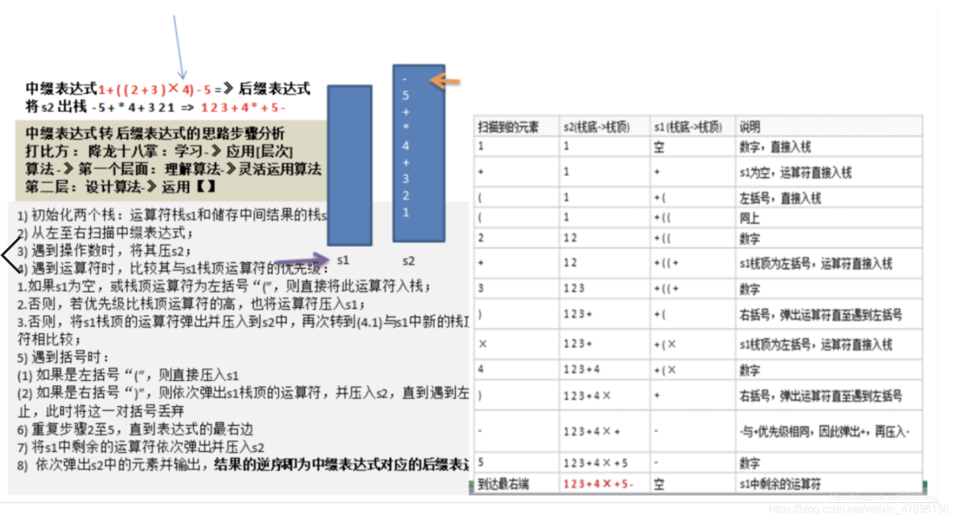Screen dimensions: 955x521
Task: Click the empty blue s1 stack rectangle
Action: coord(350,165)
